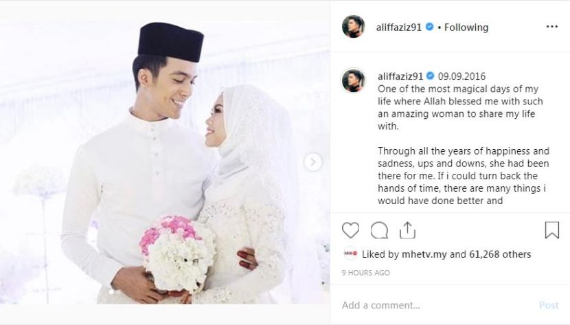The image size is (570, 325).
Task: Focus the Add a comment field
Action: click(x=436, y=305)
